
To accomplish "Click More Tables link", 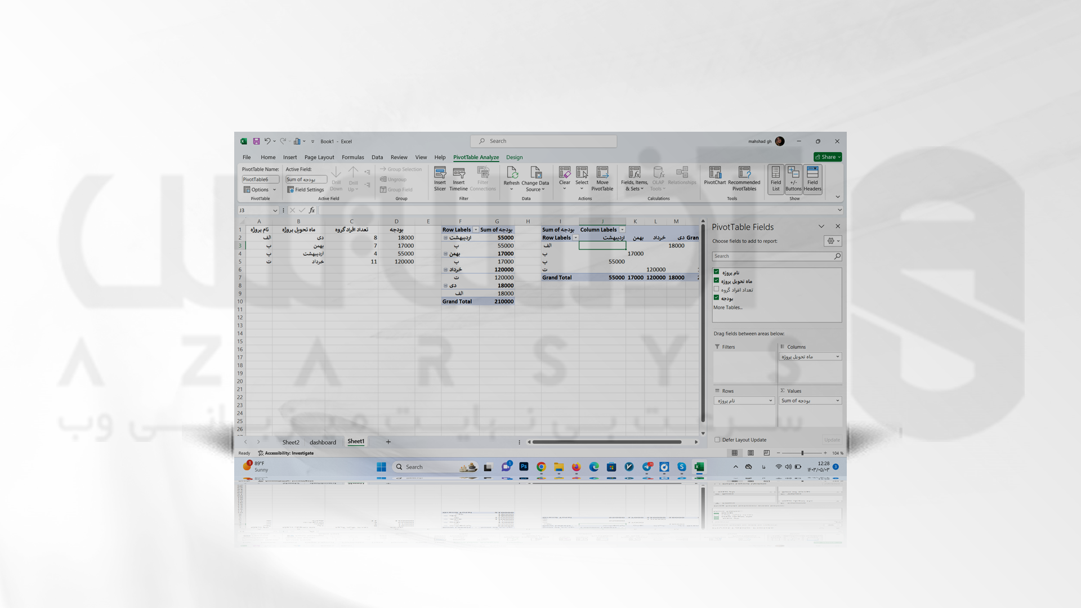I will (x=728, y=307).
